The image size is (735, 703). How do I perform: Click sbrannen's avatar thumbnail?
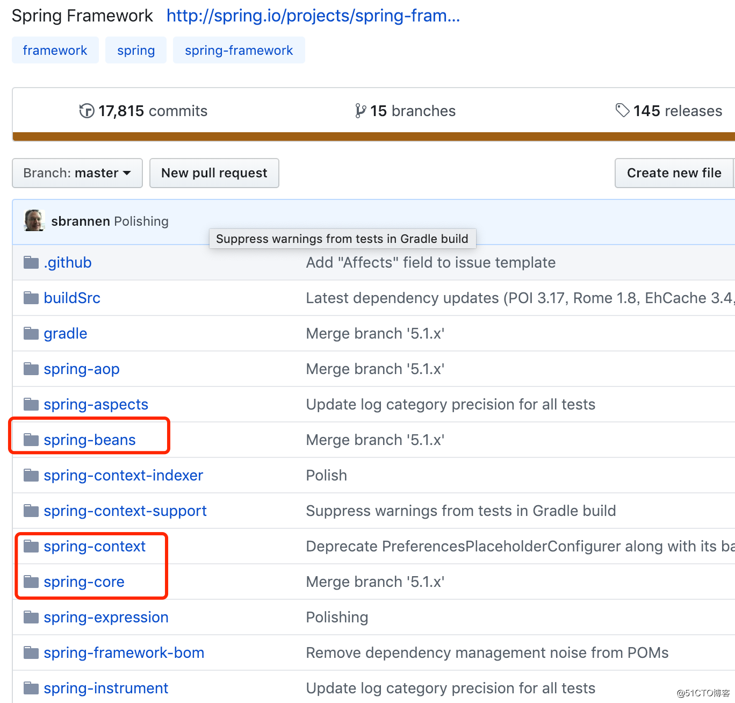tap(34, 220)
